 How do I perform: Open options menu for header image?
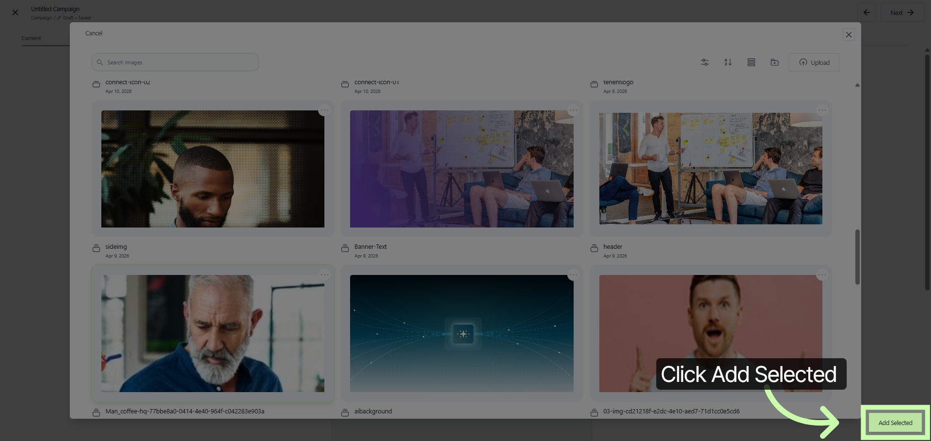point(822,110)
